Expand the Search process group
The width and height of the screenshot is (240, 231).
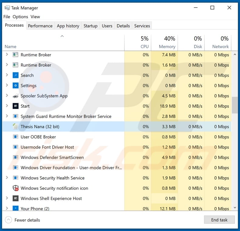[x=7, y=75]
